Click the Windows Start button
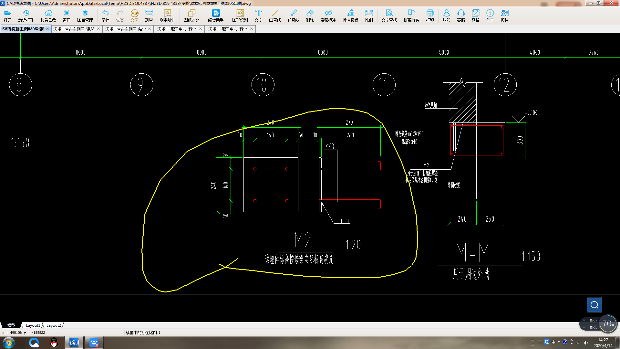The height and width of the screenshot is (349, 620). tap(8, 343)
